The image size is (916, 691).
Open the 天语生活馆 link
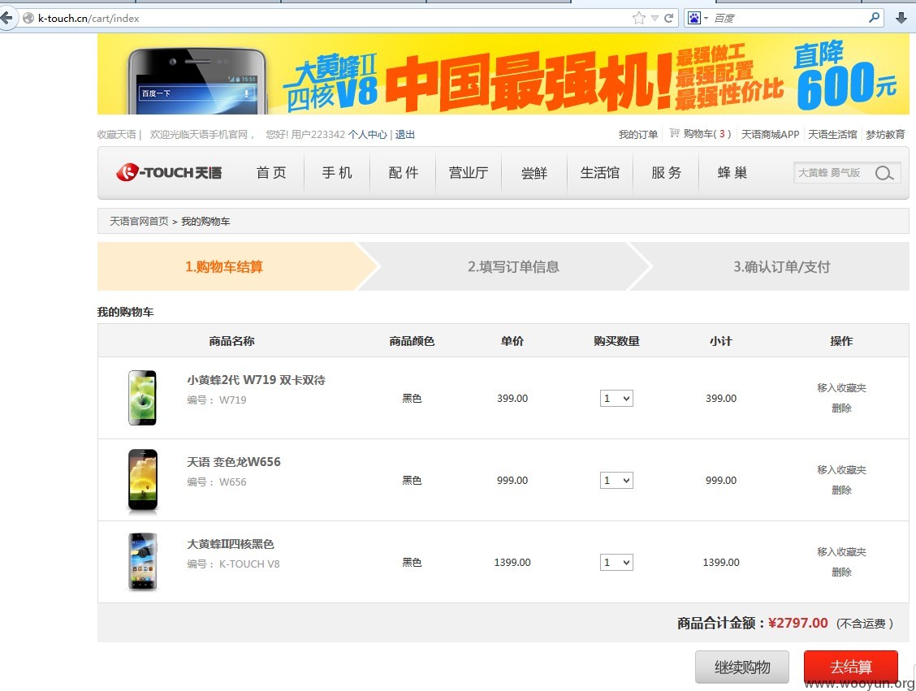832,134
